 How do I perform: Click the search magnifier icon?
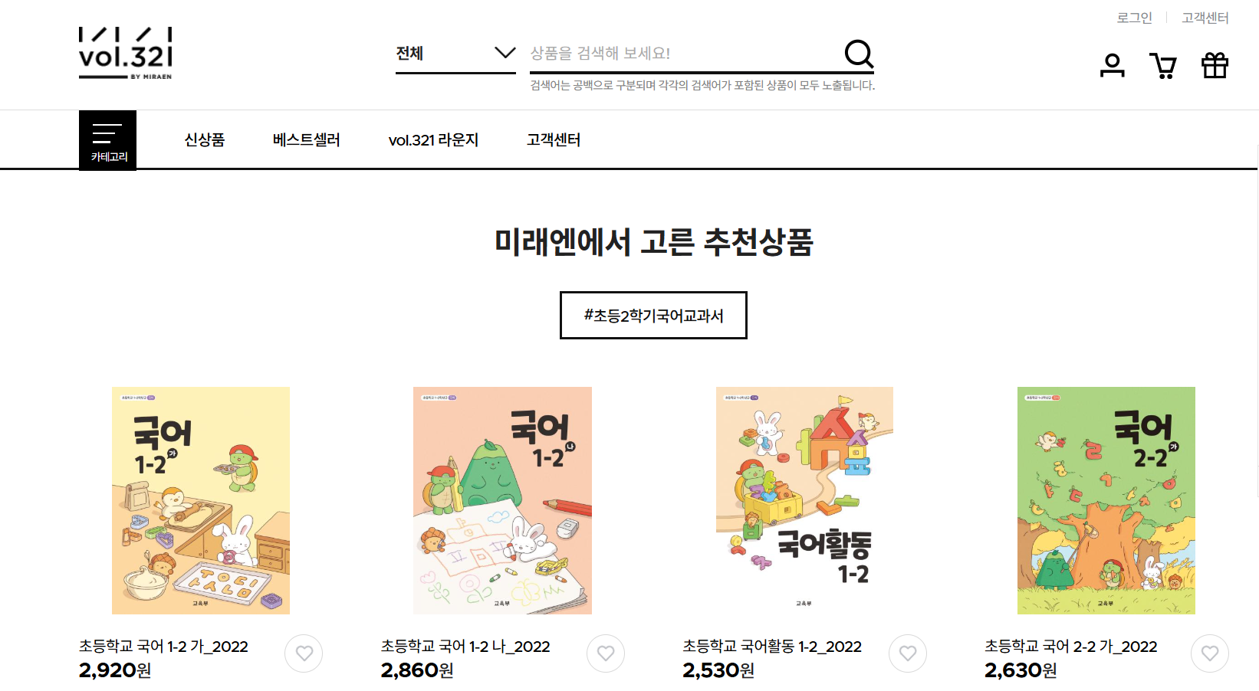pos(859,54)
